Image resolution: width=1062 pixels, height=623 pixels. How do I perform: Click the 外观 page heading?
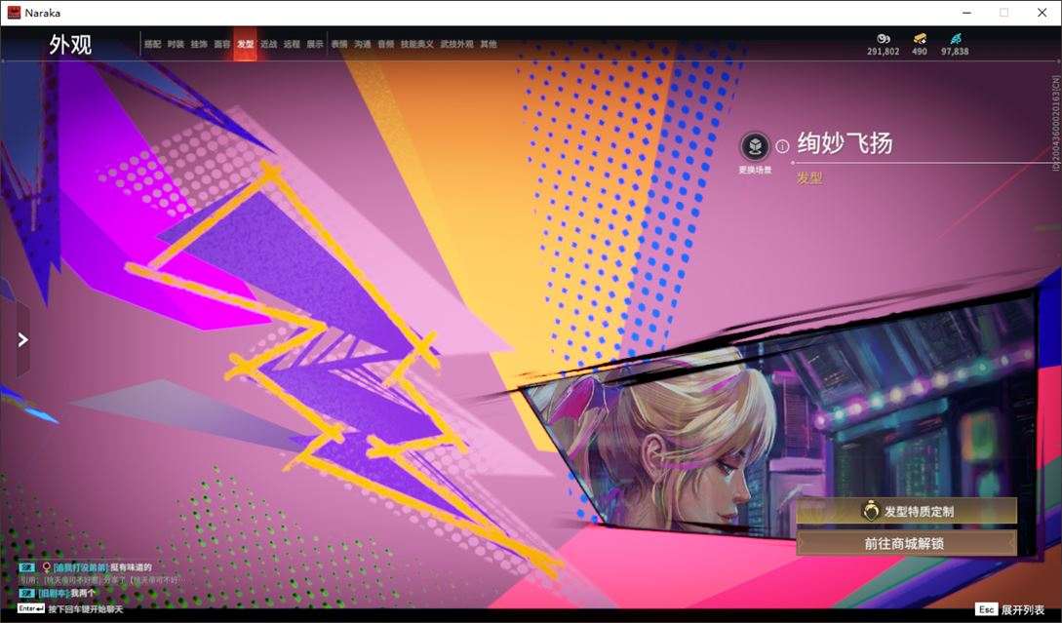[70, 45]
